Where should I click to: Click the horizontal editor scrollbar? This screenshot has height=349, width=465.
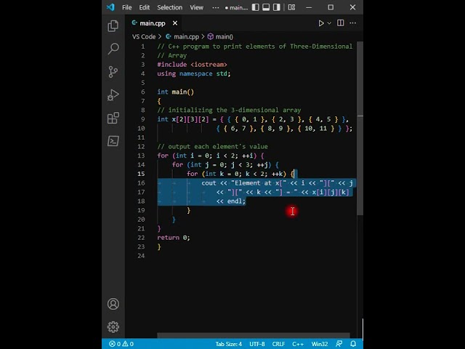pyautogui.click(x=254, y=335)
